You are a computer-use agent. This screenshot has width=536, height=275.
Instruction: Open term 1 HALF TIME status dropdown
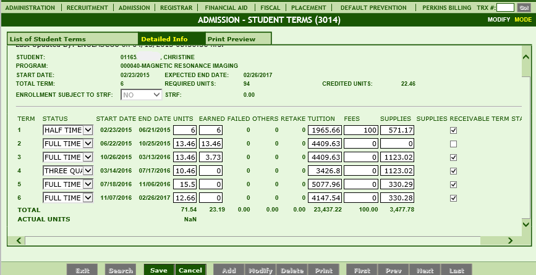[x=67, y=130]
